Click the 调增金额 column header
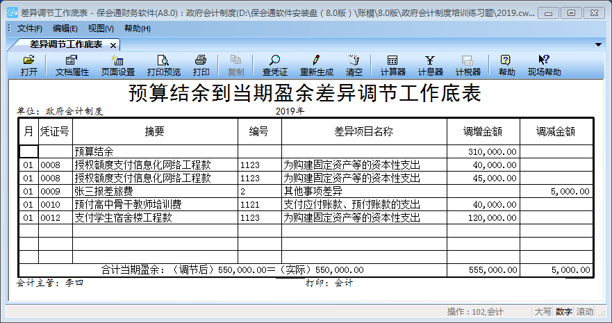The image size is (612, 323). coord(483,131)
